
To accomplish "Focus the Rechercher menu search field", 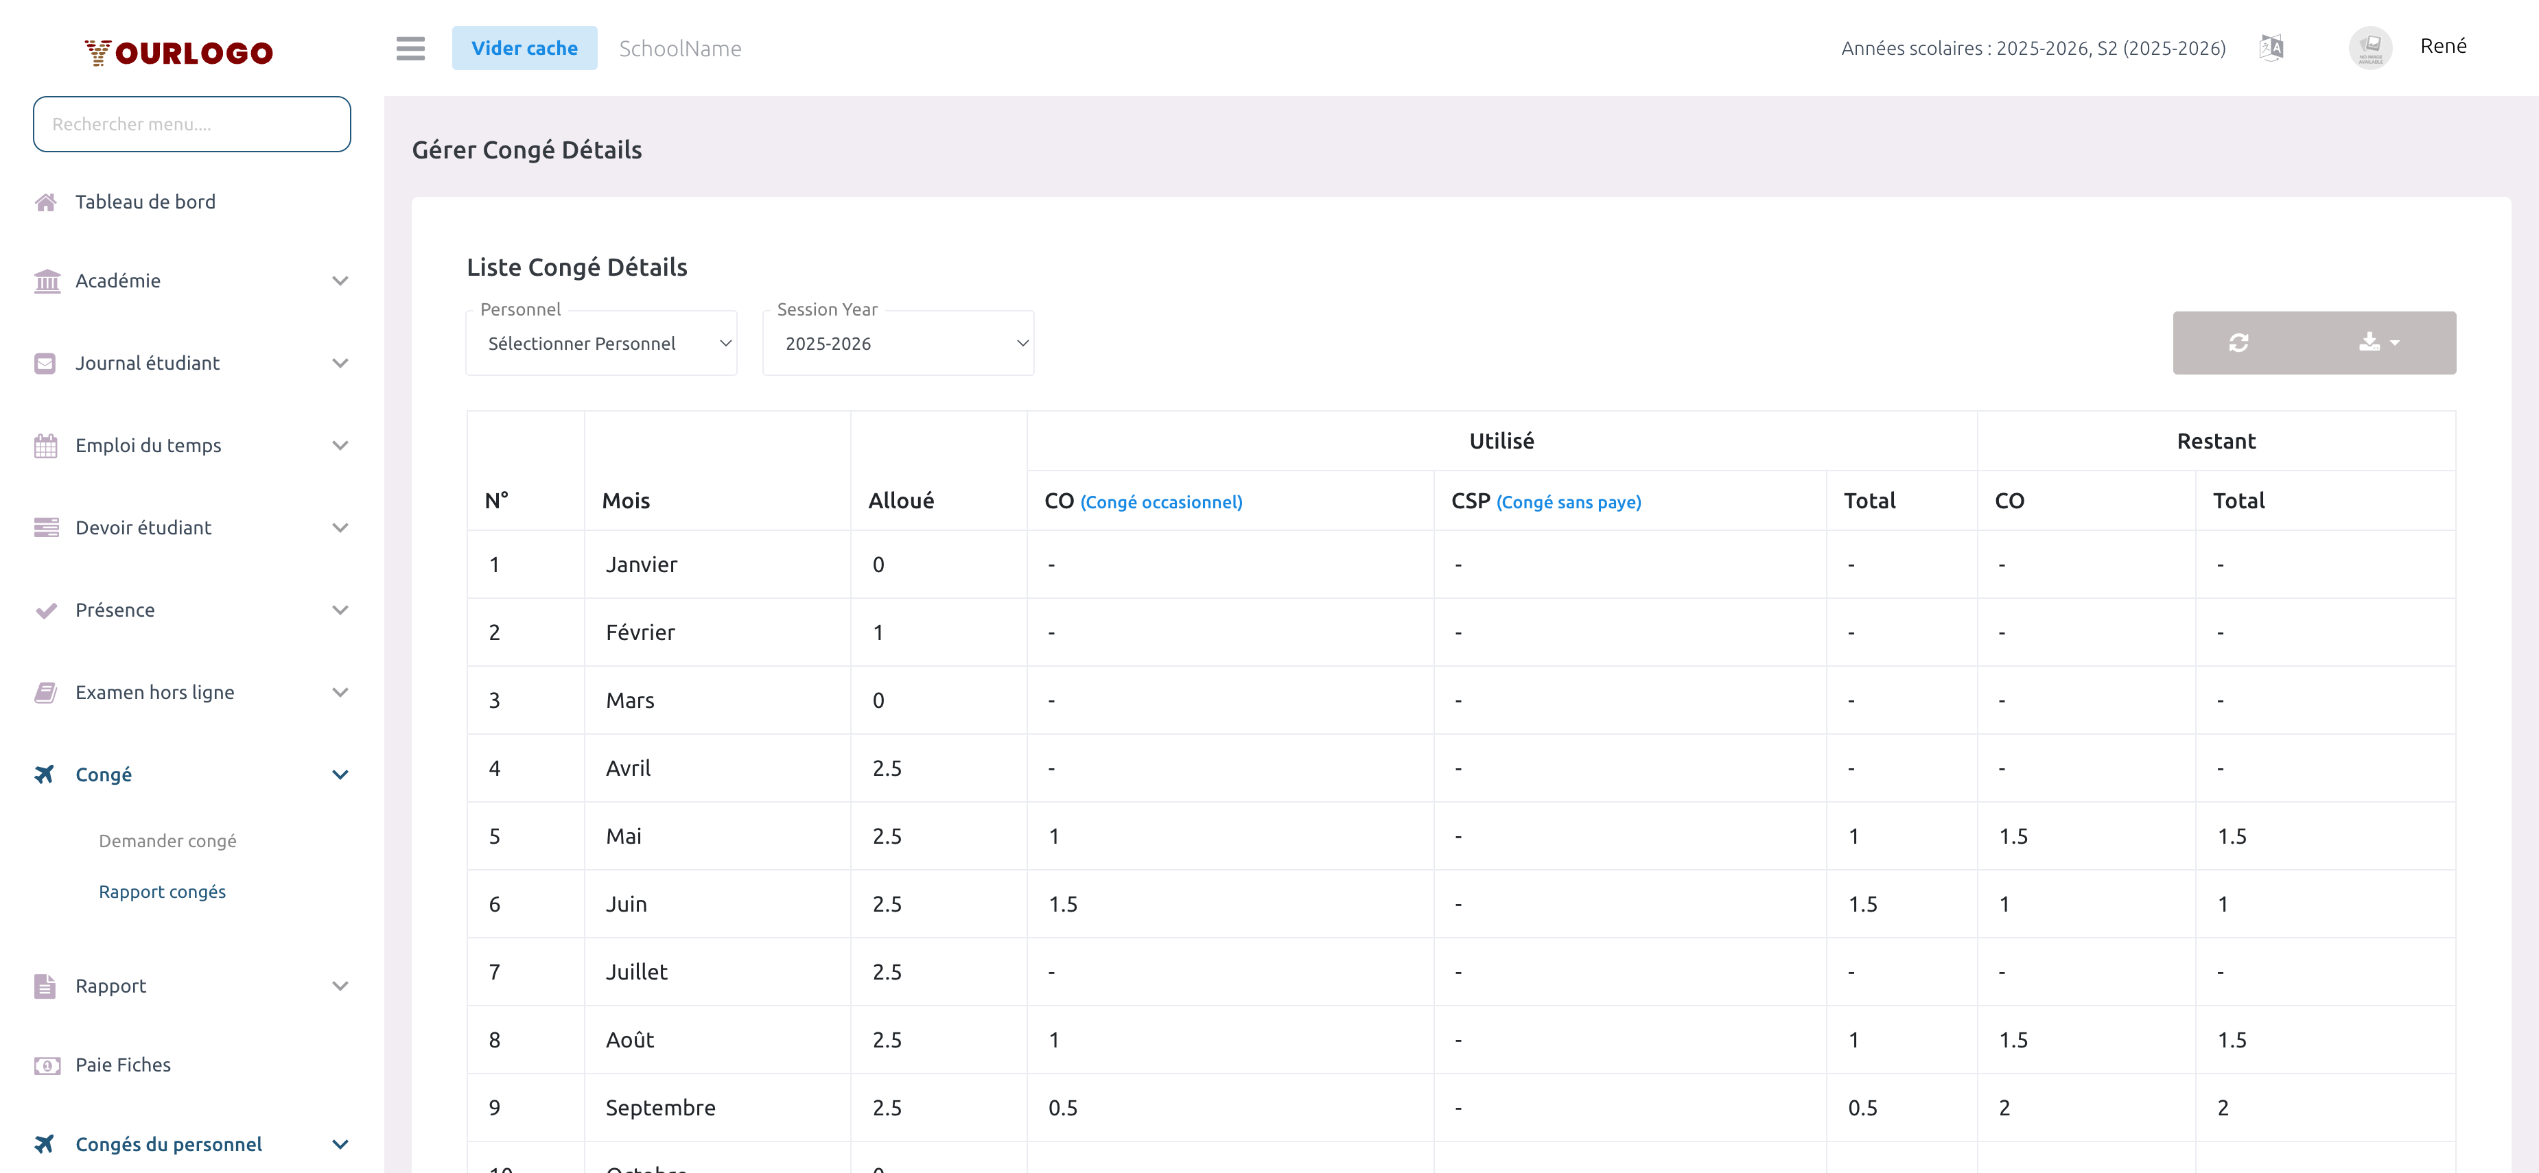I will (191, 124).
